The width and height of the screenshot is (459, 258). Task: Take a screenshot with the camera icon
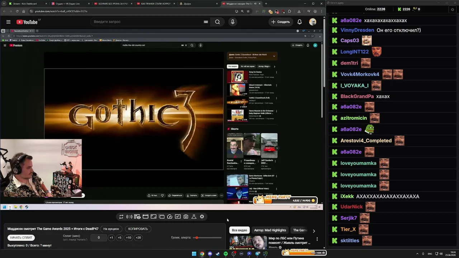point(186,216)
